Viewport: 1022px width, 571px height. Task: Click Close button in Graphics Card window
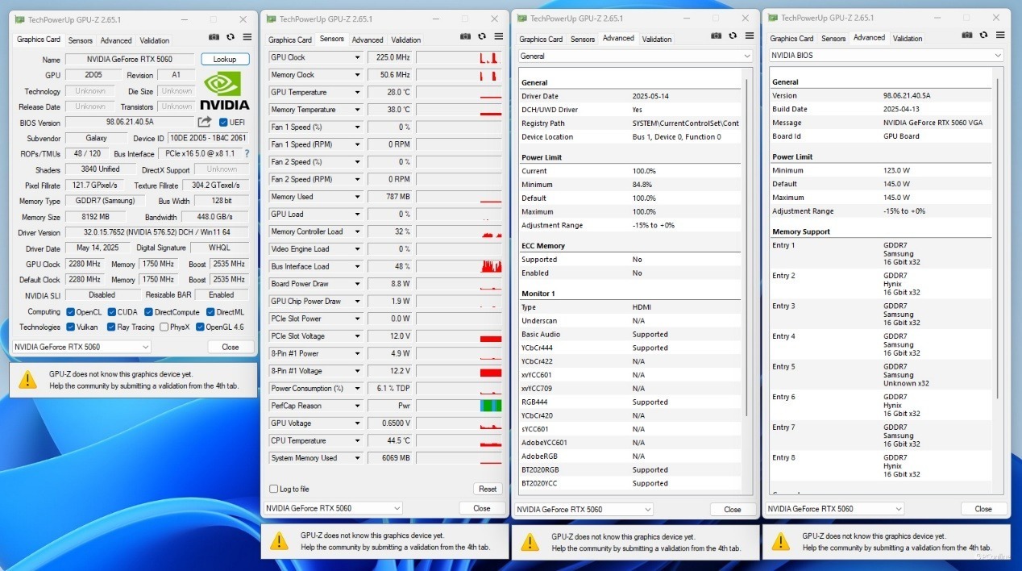(x=231, y=347)
